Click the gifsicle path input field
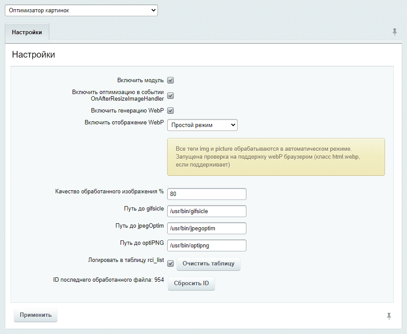This screenshot has height=334, width=407. (x=207, y=211)
